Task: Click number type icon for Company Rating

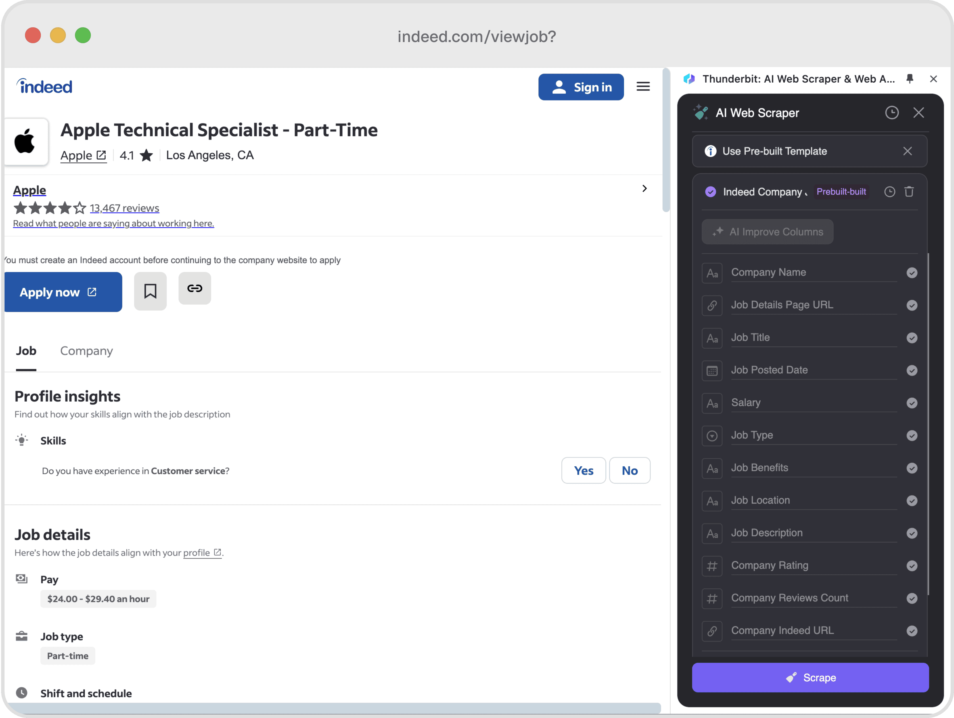Action: pyautogui.click(x=712, y=566)
